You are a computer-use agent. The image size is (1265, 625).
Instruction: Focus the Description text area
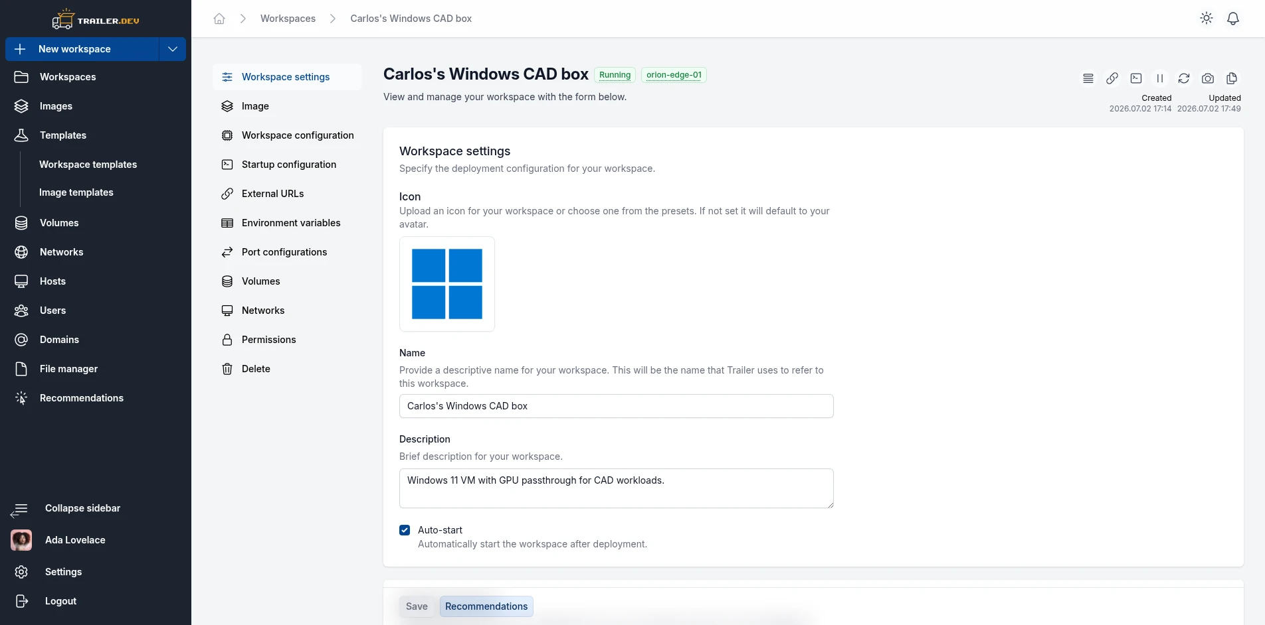click(x=616, y=488)
